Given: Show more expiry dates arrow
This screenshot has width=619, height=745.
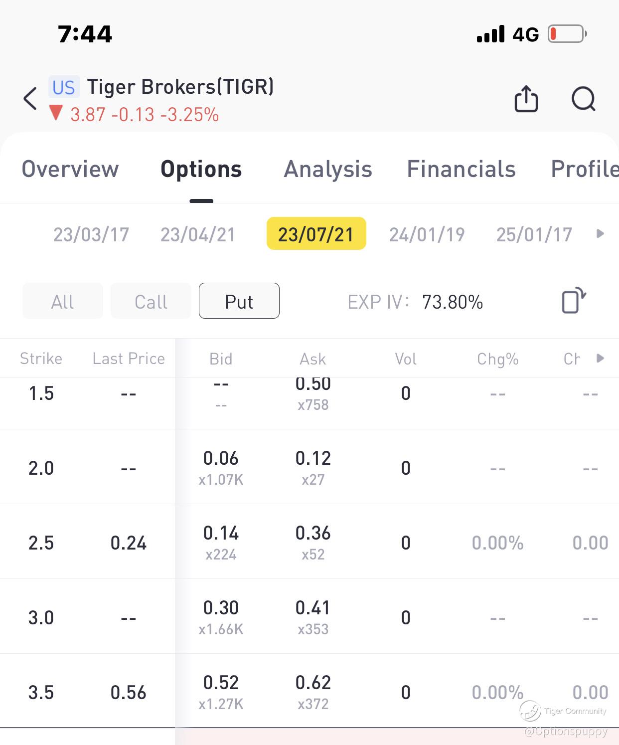Looking at the screenshot, I should point(600,234).
